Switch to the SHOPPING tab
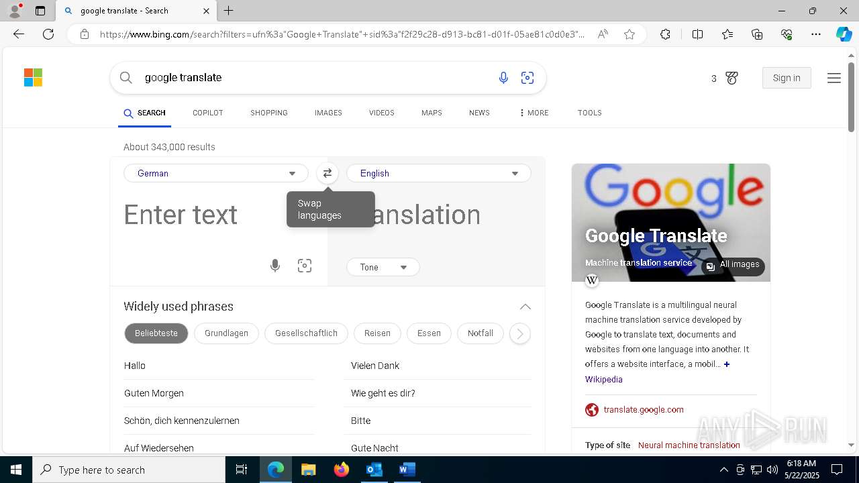This screenshot has width=859, height=483. click(269, 113)
